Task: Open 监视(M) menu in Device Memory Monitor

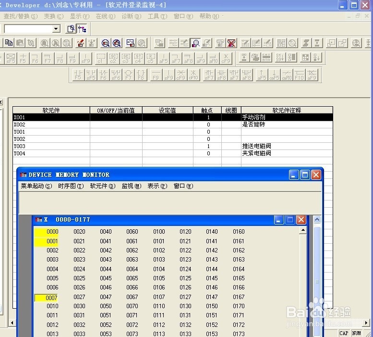Action: pyautogui.click(x=132, y=186)
